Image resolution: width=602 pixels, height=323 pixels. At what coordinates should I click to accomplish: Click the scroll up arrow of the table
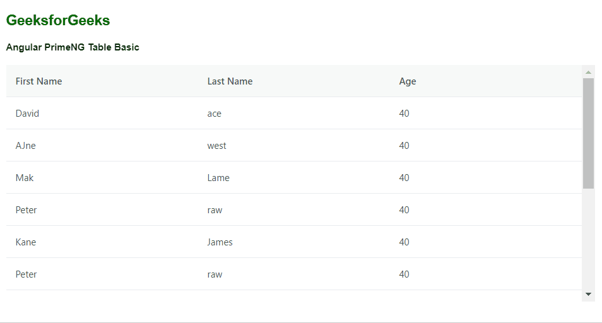[588, 72]
